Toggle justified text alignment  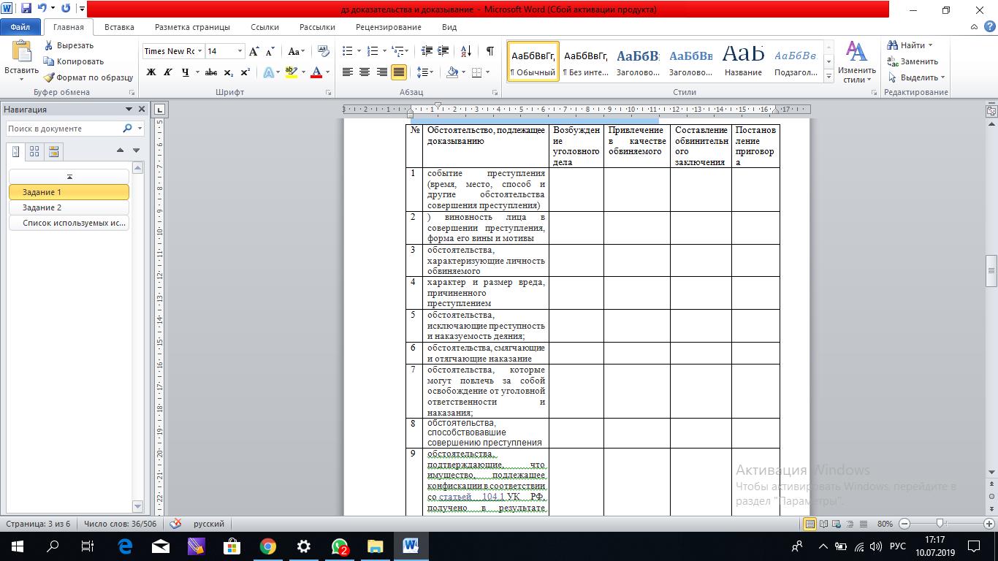[399, 72]
